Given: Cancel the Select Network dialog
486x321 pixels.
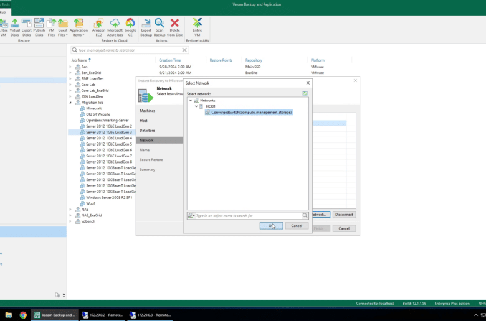Looking at the screenshot, I should pos(297,226).
